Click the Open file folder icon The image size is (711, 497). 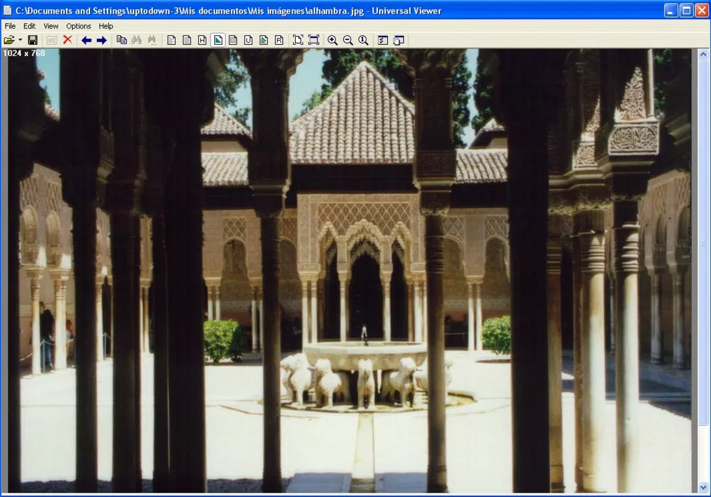coord(9,40)
